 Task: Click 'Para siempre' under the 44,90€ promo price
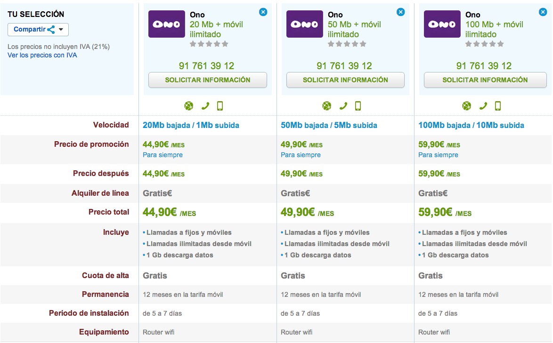(x=163, y=155)
